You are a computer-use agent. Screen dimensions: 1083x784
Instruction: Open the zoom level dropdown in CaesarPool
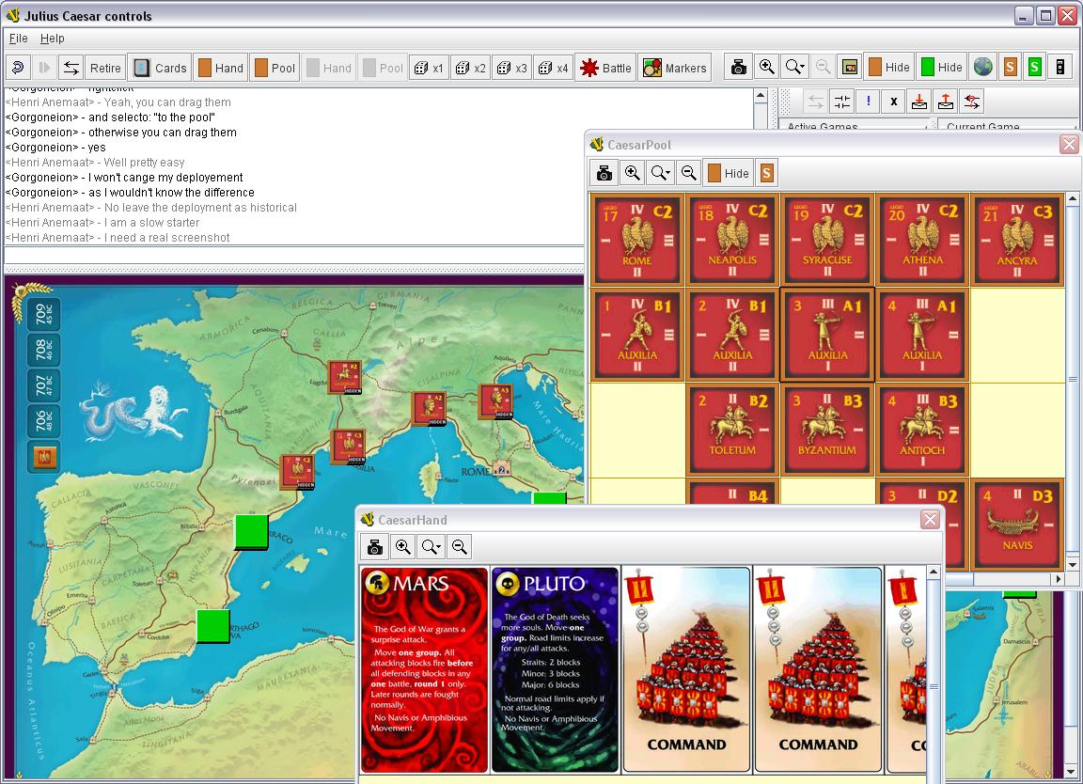click(660, 173)
